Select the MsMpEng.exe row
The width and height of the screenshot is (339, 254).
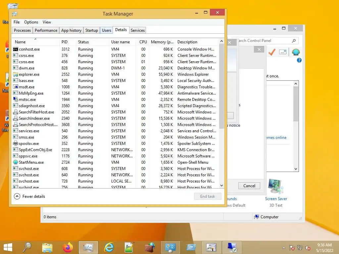pyautogui.click(x=116, y=93)
